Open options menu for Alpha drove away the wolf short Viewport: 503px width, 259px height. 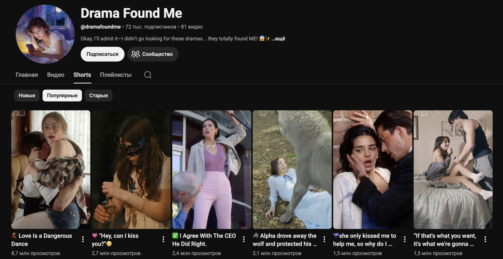tap(324, 239)
